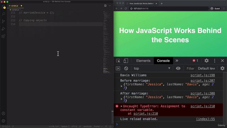This screenshot has width=227, height=128.
Task: Click the UTF-8 encoding status item
Action: click(74, 127)
